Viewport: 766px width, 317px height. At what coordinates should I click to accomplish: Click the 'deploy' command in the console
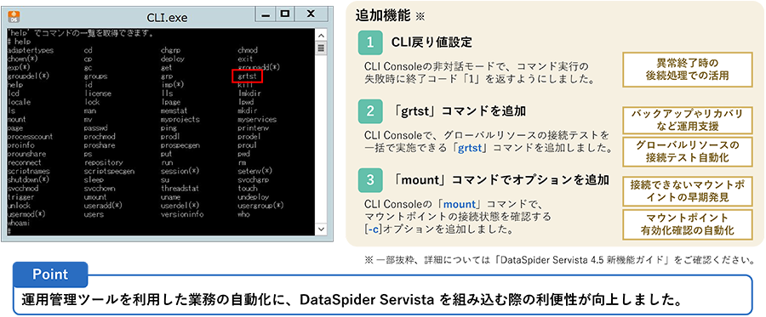(173, 59)
